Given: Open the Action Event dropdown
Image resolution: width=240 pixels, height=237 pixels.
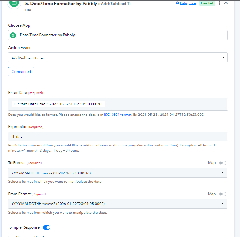Looking at the screenshot, I should (x=118, y=58).
